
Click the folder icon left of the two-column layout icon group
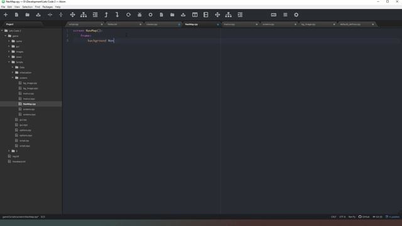[x=172, y=15]
